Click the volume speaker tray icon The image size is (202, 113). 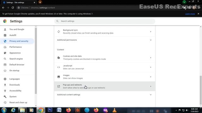pos(187,110)
